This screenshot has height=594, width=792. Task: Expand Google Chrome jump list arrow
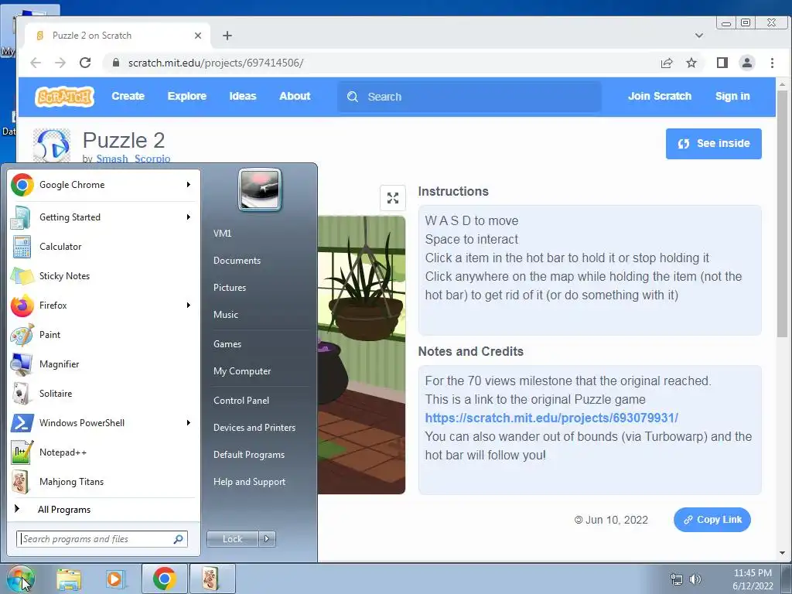tap(189, 185)
